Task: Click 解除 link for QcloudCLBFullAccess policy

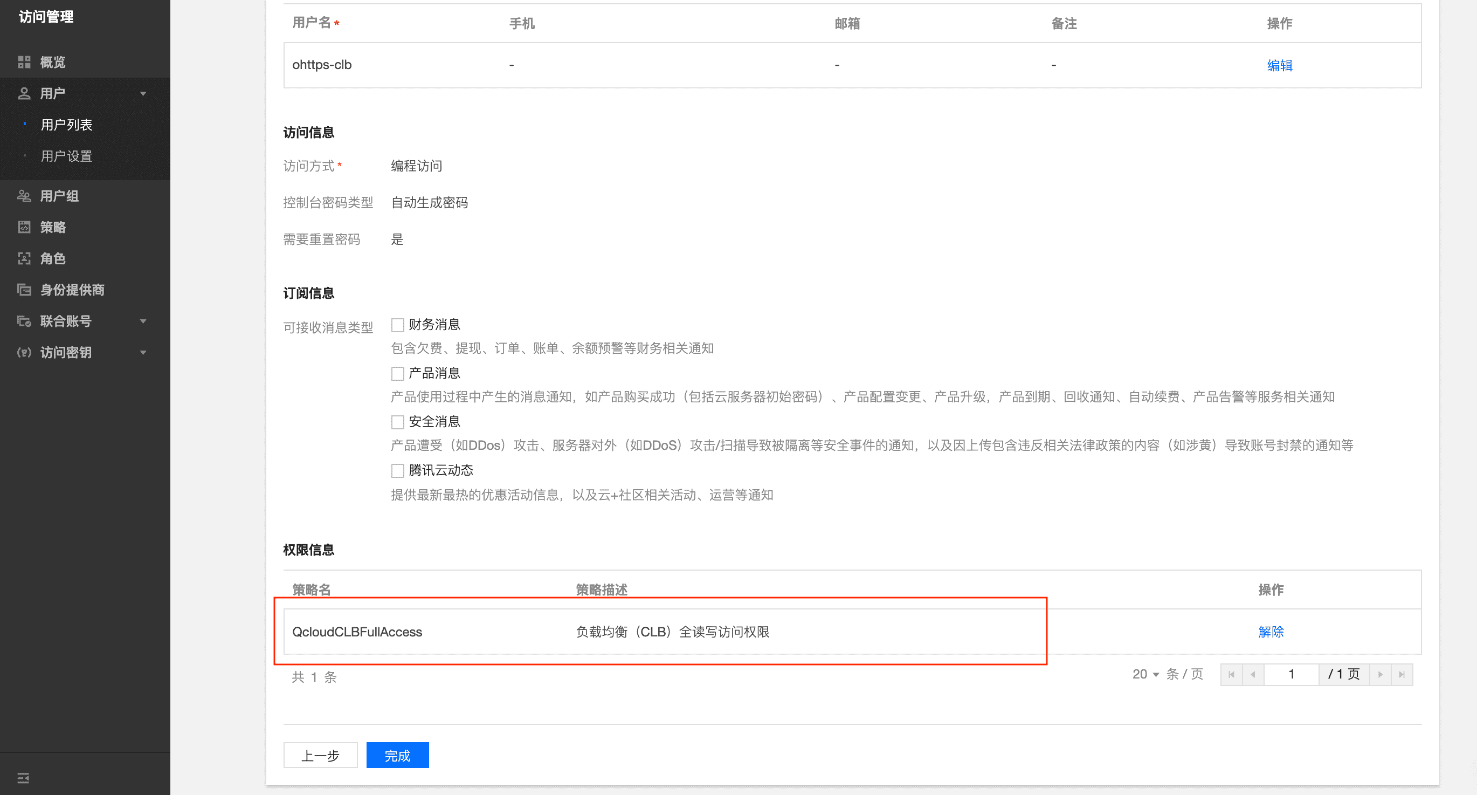Action: point(1271,632)
